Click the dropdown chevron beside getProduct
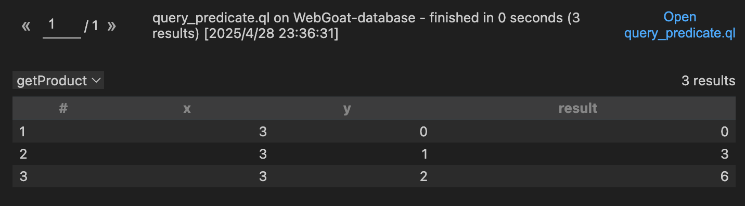 click(x=96, y=81)
